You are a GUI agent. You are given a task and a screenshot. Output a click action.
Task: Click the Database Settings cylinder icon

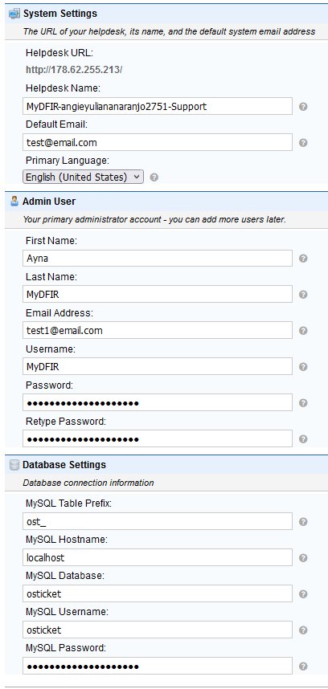[14, 464]
